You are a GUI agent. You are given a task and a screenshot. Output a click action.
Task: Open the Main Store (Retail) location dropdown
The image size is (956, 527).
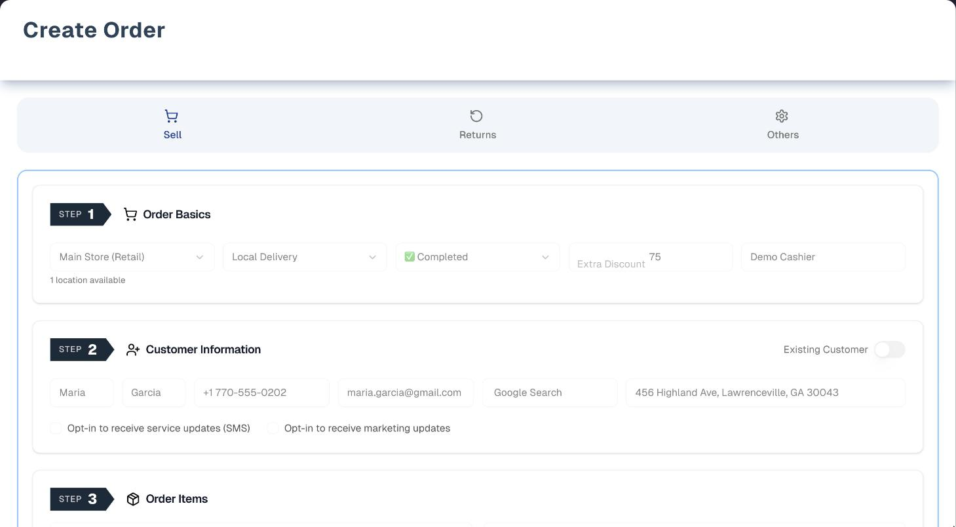pos(132,257)
